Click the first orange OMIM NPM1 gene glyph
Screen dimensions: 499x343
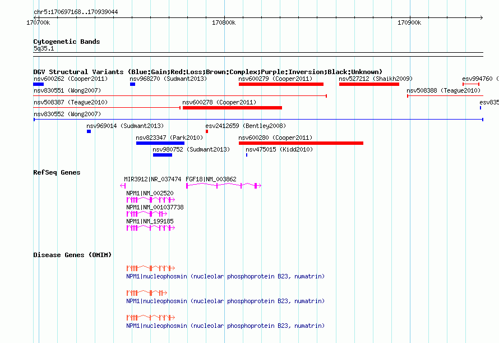tap(151, 268)
